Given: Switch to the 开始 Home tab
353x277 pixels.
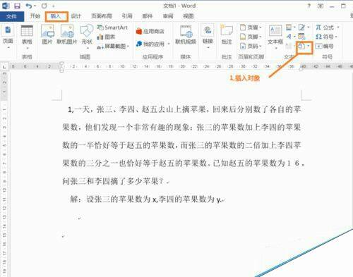Looking at the screenshot, I should pyautogui.click(x=35, y=16).
